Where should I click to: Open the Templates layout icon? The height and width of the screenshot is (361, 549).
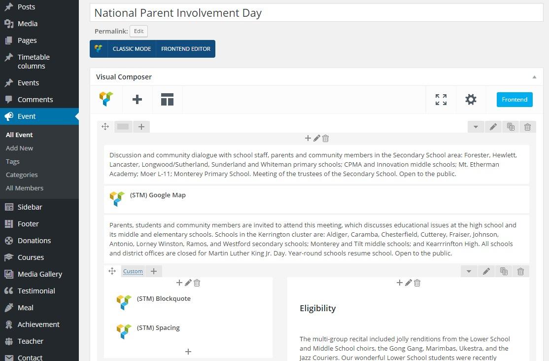[167, 100]
